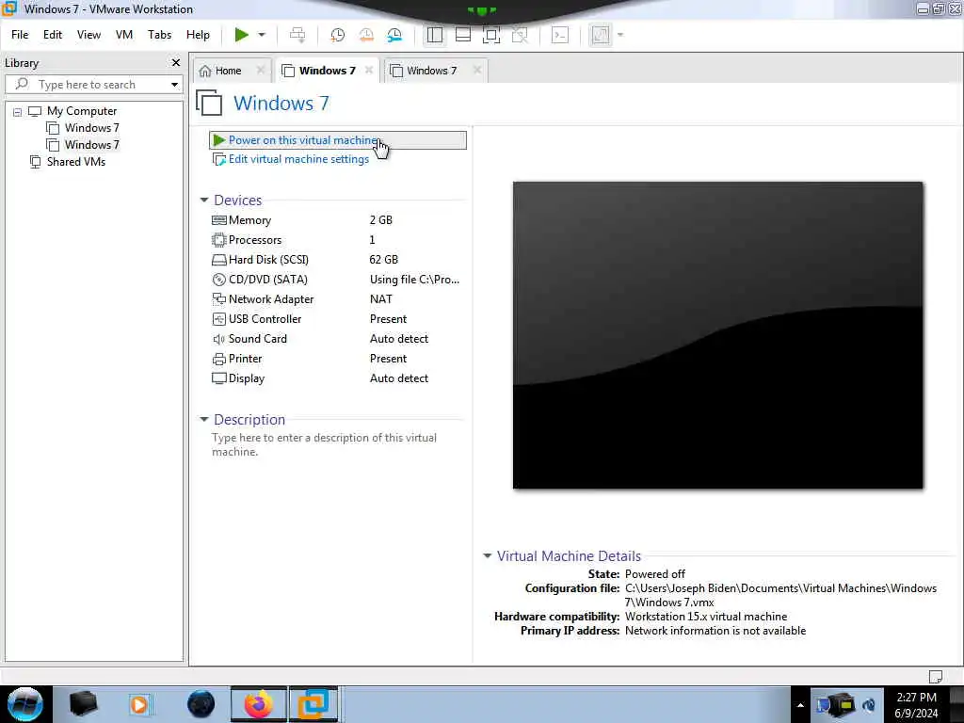964x723 pixels.
Task: Open the Tabs menu
Action: click(x=159, y=35)
